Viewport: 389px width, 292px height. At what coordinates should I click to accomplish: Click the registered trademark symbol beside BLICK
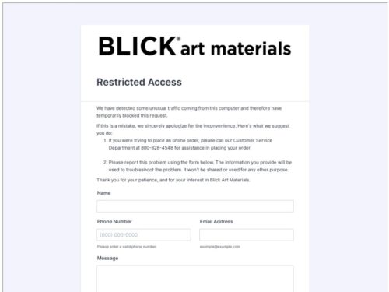coord(178,39)
